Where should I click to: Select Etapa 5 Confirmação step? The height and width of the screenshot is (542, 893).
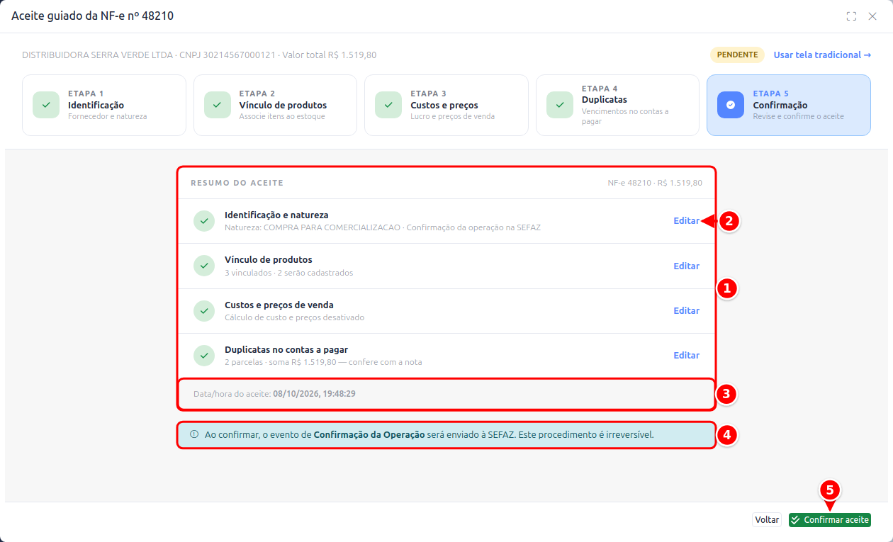pyautogui.click(x=789, y=105)
